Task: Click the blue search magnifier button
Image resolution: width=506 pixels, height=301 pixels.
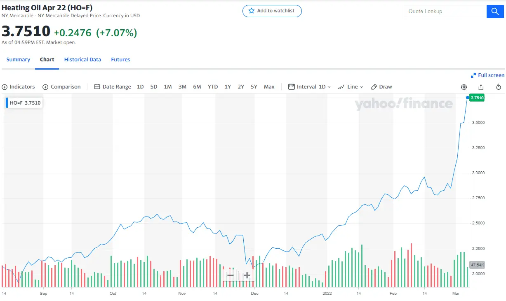Action: coord(495,12)
